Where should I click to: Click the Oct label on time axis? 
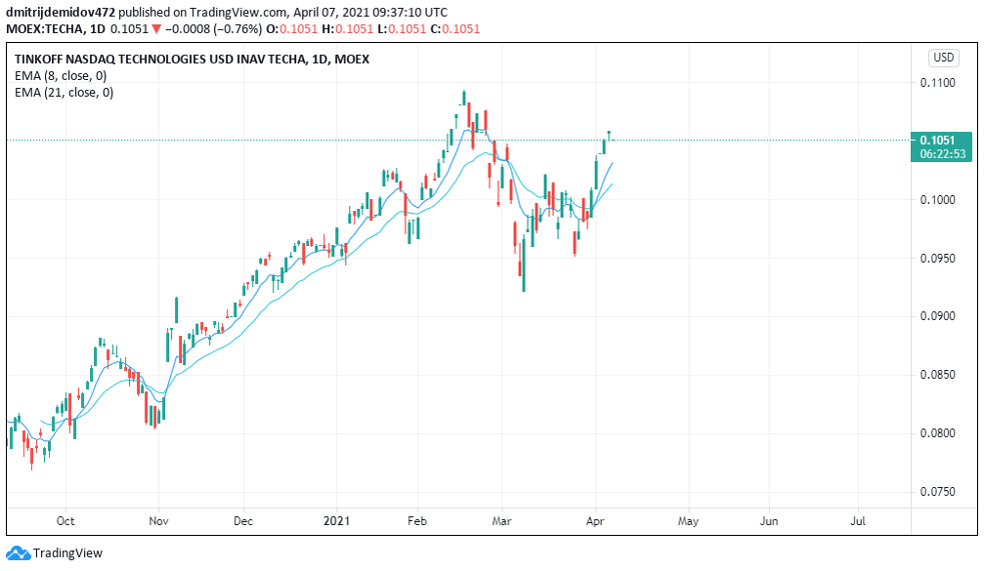coord(65,521)
